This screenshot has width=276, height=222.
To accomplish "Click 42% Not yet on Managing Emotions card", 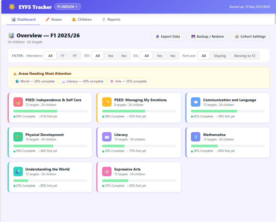I will click(x=136, y=116).
